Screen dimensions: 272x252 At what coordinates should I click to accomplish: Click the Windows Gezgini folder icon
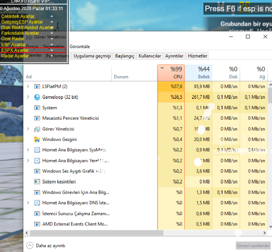[37, 139]
